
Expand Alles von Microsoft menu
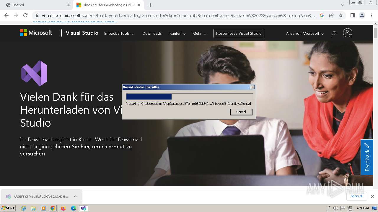click(305, 34)
